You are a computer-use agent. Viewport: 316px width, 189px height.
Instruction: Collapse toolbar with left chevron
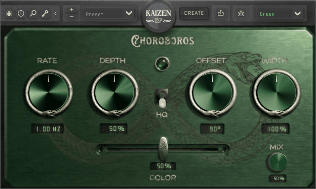click(55, 13)
